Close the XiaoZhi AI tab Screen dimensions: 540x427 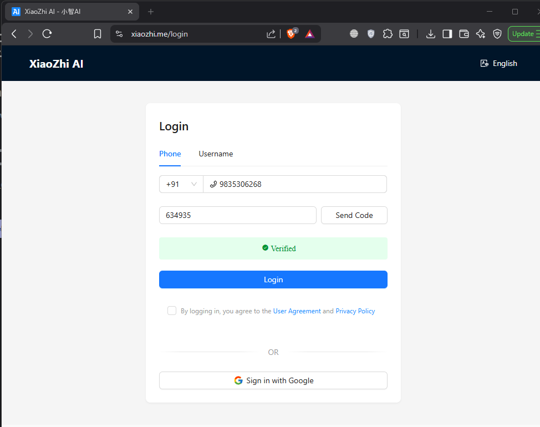pos(130,12)
